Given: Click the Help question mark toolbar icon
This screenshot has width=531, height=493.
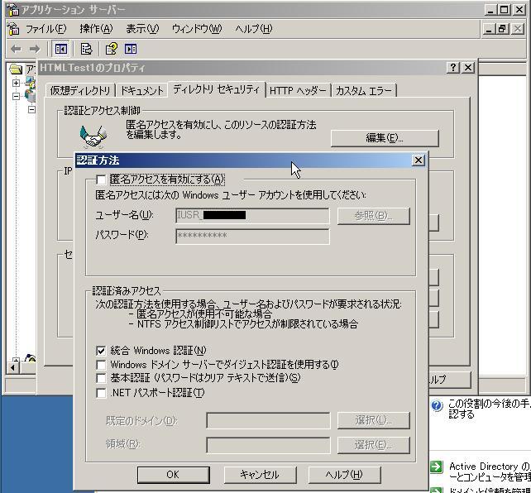Looking at the screenshot, I should [x=112, y=50].
